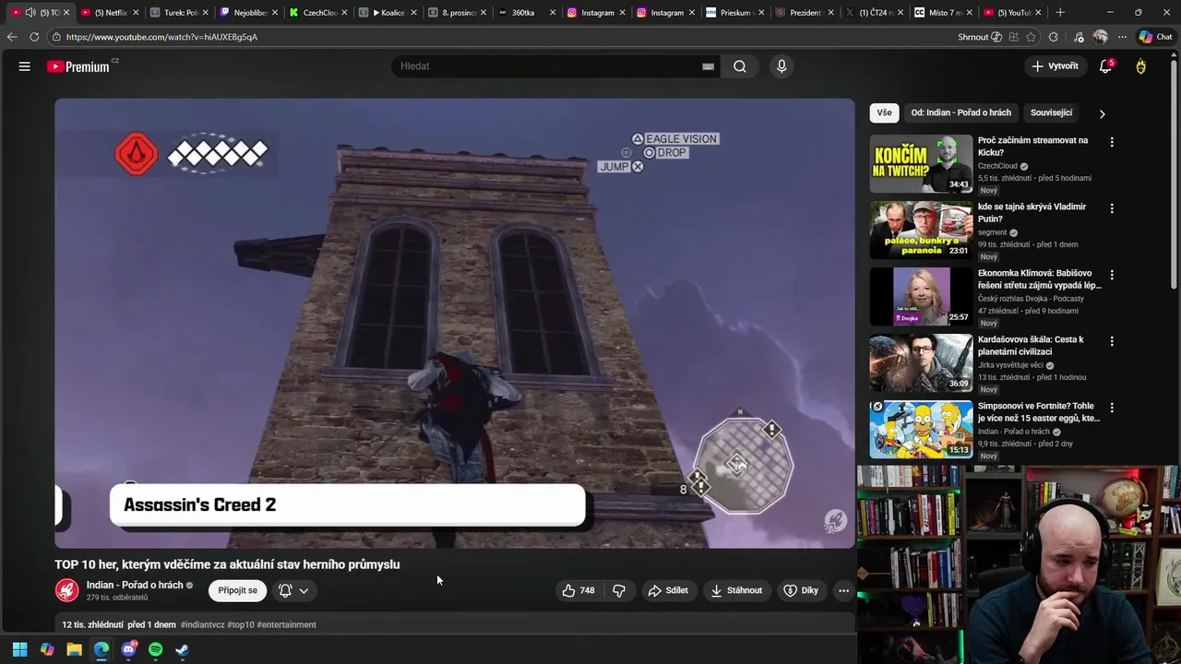Screen dimensions: 1181x664
Task: Click the browser address bar URL
Action: click(x=161, y=37)
